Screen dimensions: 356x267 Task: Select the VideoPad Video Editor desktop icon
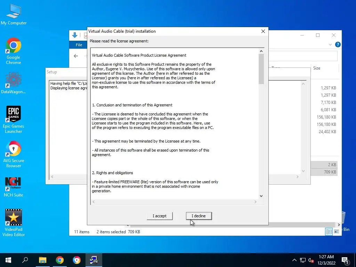pos(14,223)
